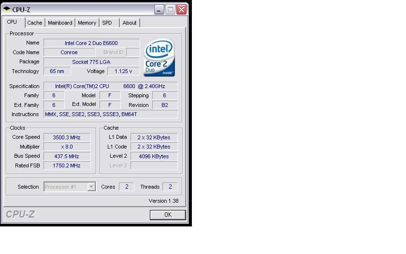Click the Socket 775 LGA package value

click(92, 62)
